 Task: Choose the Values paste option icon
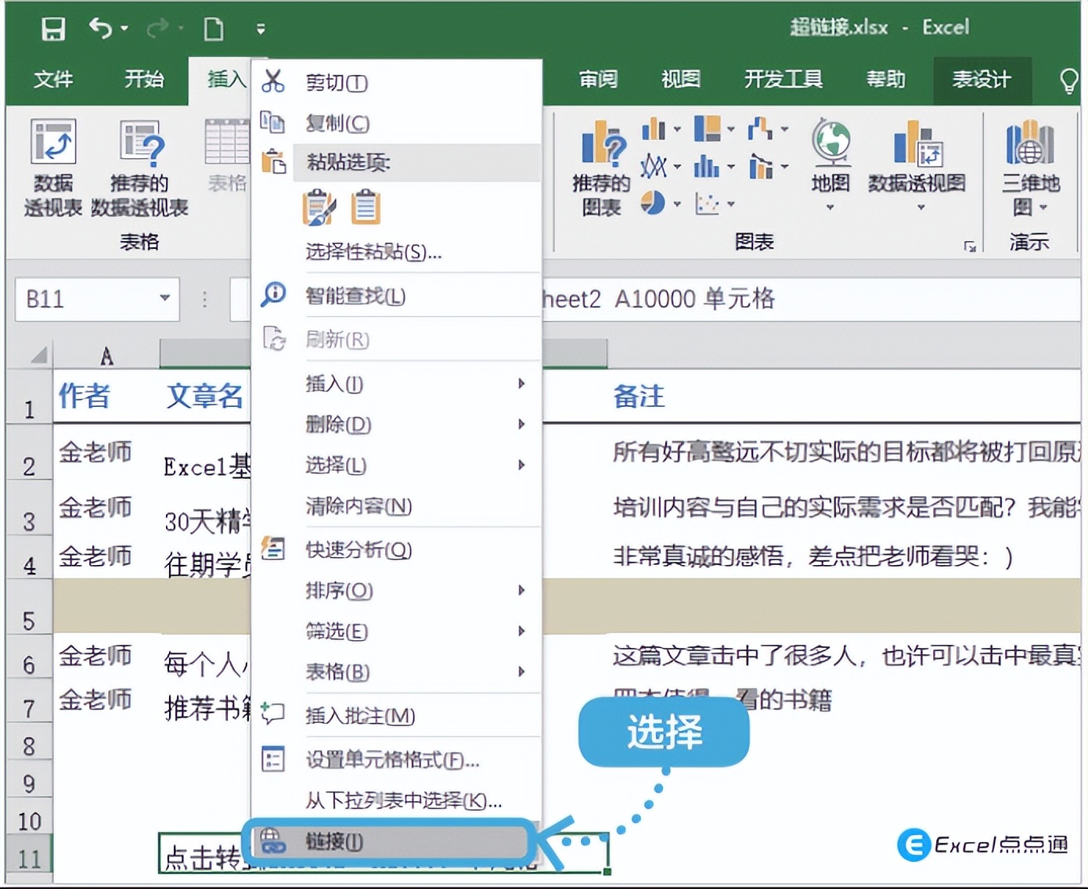365,207
